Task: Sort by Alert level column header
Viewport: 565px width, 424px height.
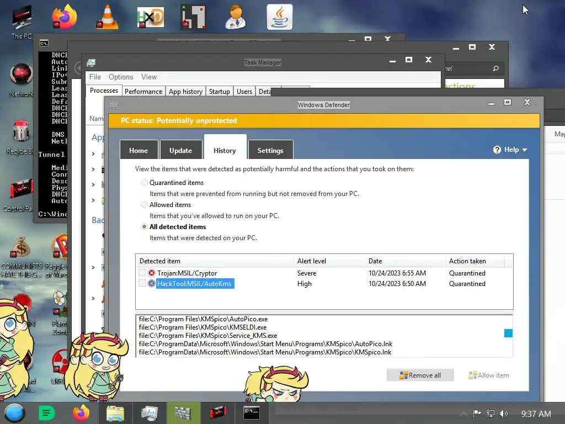Action: [x=329, y=261]
